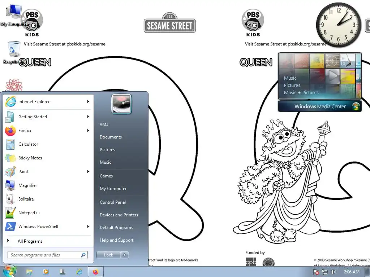Click taskbar icon left of Internet Explorer
Image resolution: width=370 pixels, height=277 pixels.
62,272
